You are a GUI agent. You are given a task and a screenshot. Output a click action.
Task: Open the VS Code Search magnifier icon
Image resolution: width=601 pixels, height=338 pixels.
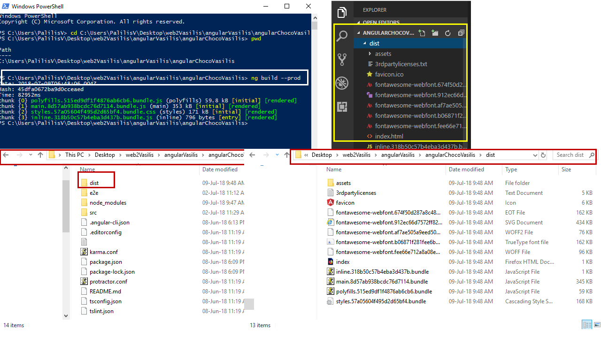click(342, 36)
